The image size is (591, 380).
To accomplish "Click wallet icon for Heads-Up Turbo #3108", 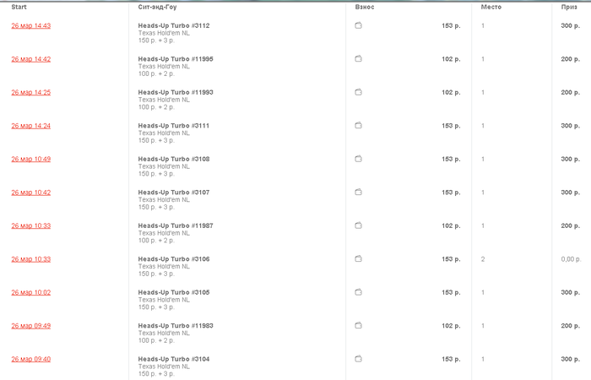I will pos(359,159).
